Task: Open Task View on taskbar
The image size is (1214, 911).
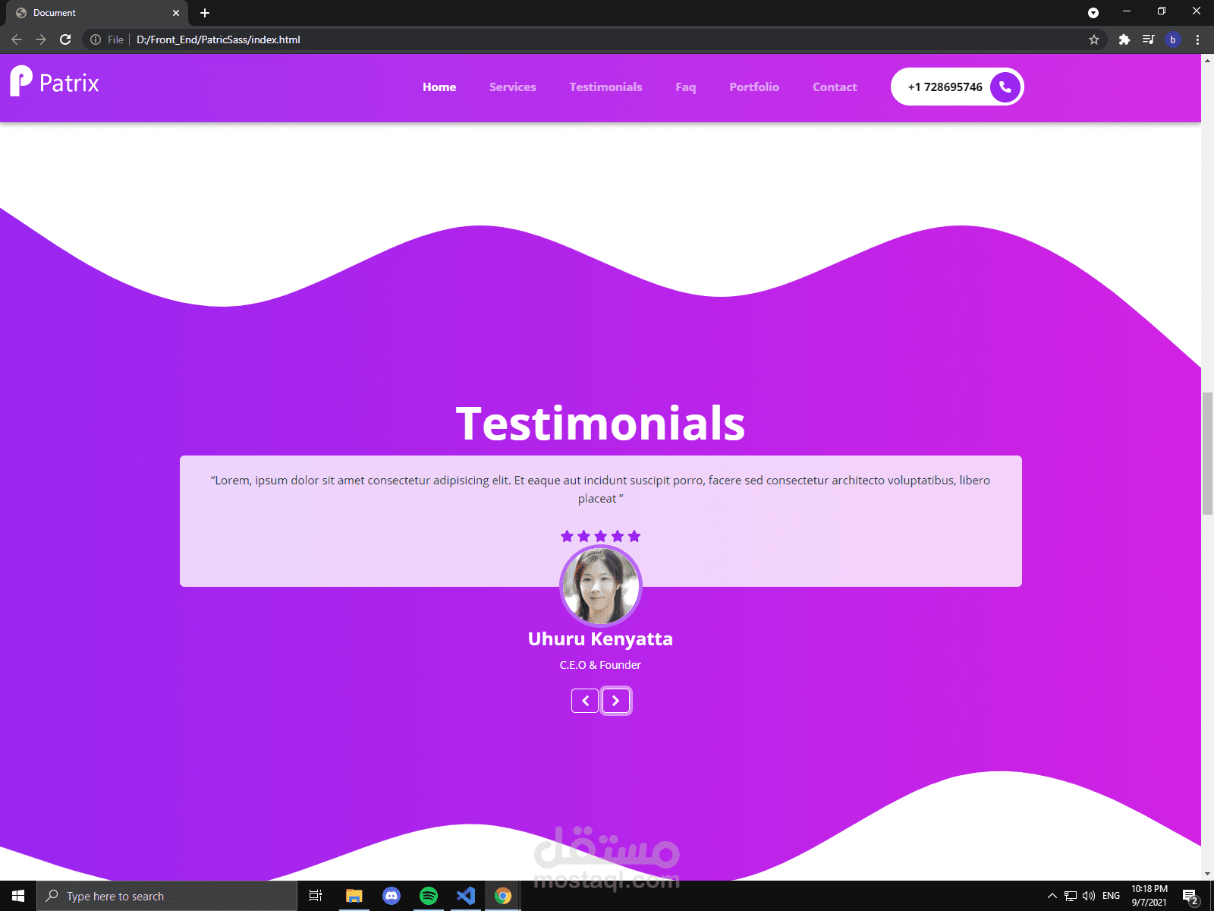Action: (x=316, y=896)
